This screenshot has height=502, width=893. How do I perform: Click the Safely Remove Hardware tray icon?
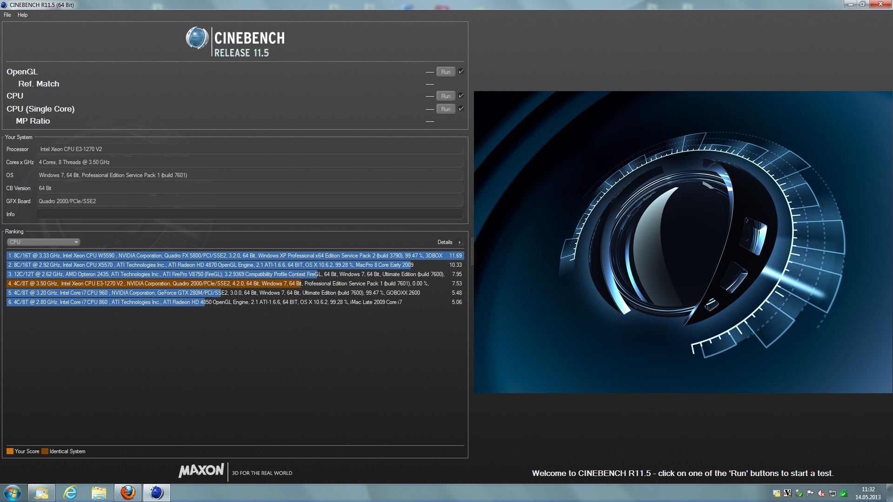point(799,493)
